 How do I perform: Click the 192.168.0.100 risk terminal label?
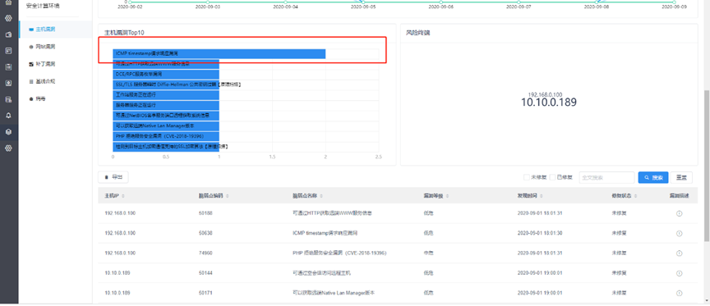[545, 94]
